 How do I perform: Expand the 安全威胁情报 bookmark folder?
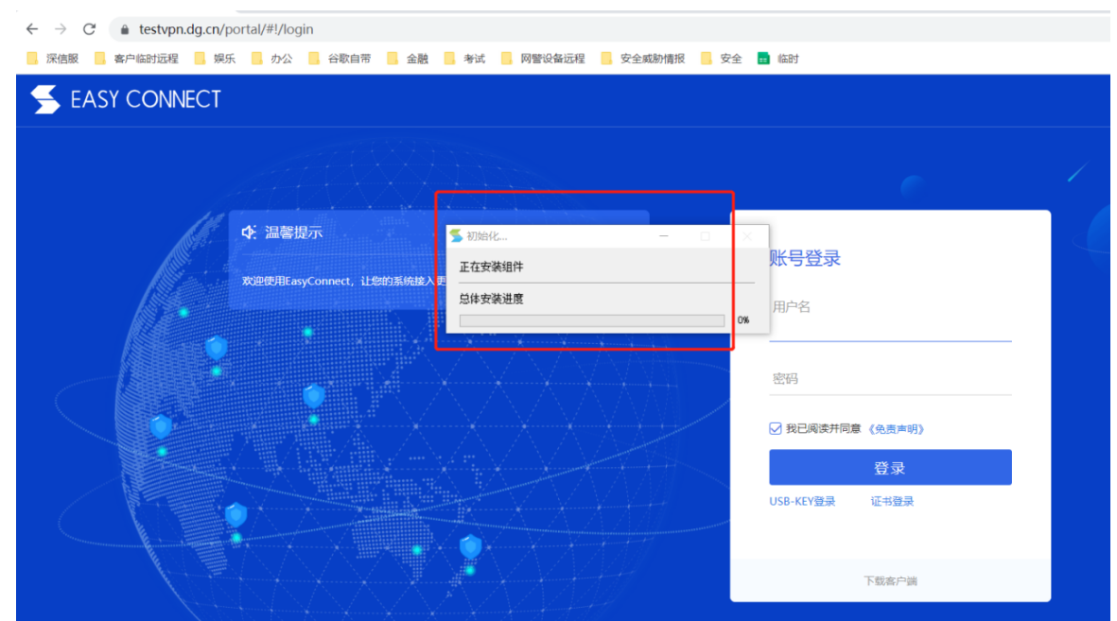tap(643, 59)
